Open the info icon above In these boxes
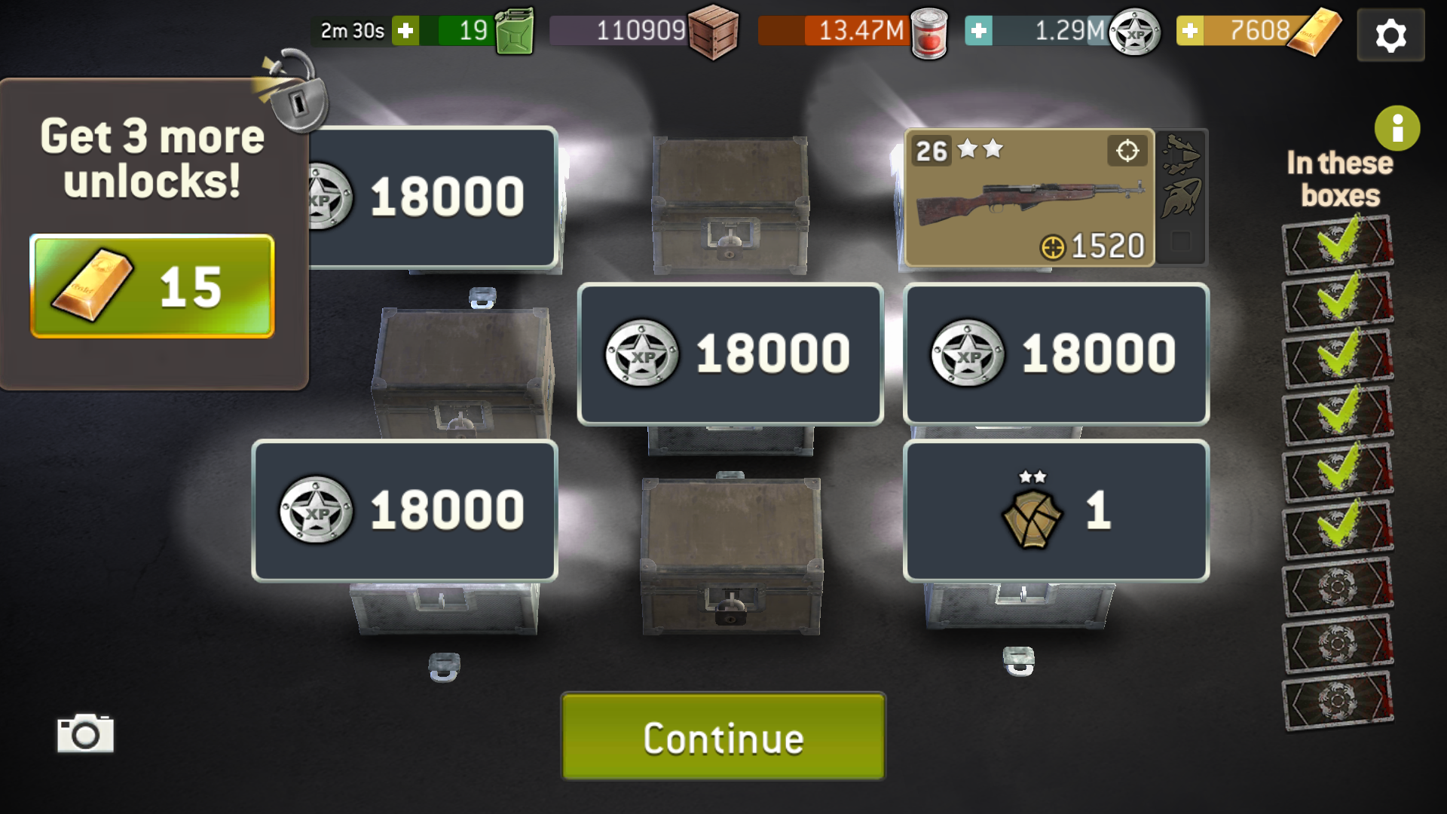The image size is (1447, 814). [1397, 128]
